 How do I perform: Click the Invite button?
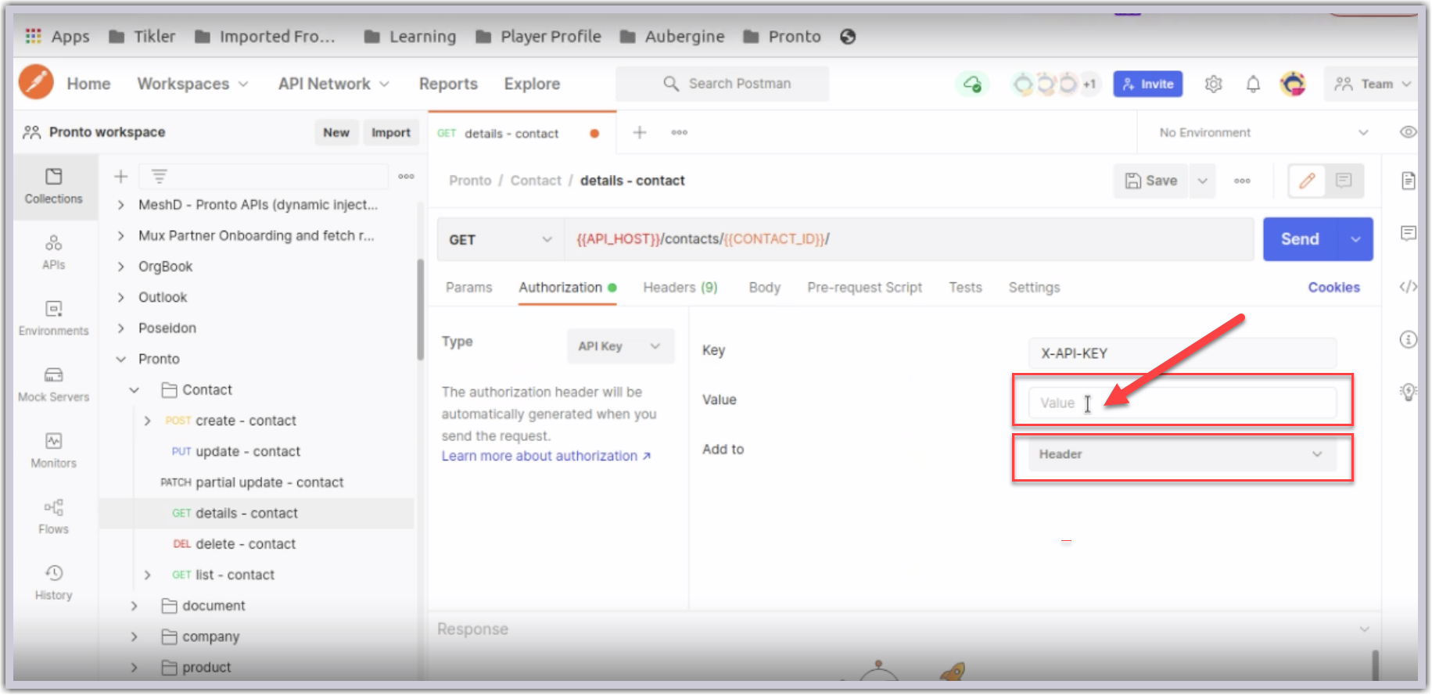pos(1147,84)
